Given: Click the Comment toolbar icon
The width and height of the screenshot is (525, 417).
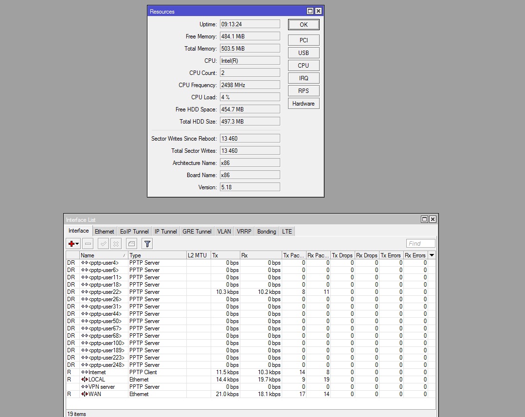Looking at the screenshot, I should coord(131,244).
